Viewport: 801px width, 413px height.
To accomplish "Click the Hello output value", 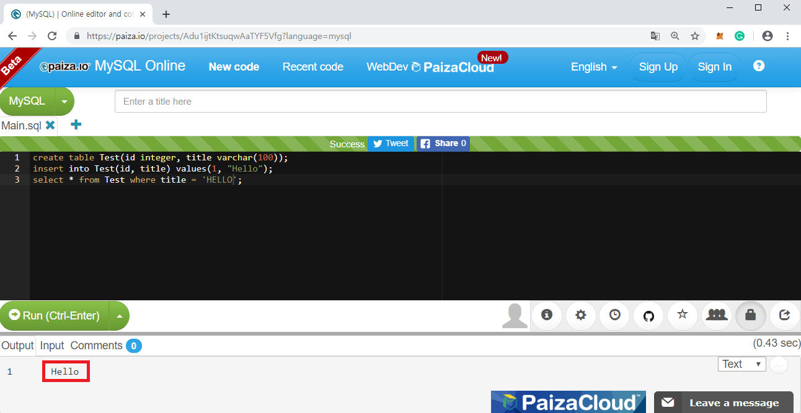I will [65, 372].
